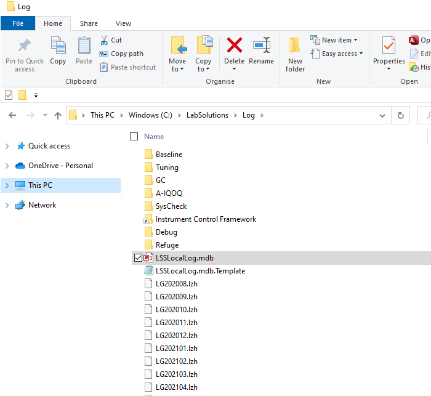The image size is (431, 396).
Task: Click Paste shortcut in Clipboard group
Action: [x=127, y=67]
